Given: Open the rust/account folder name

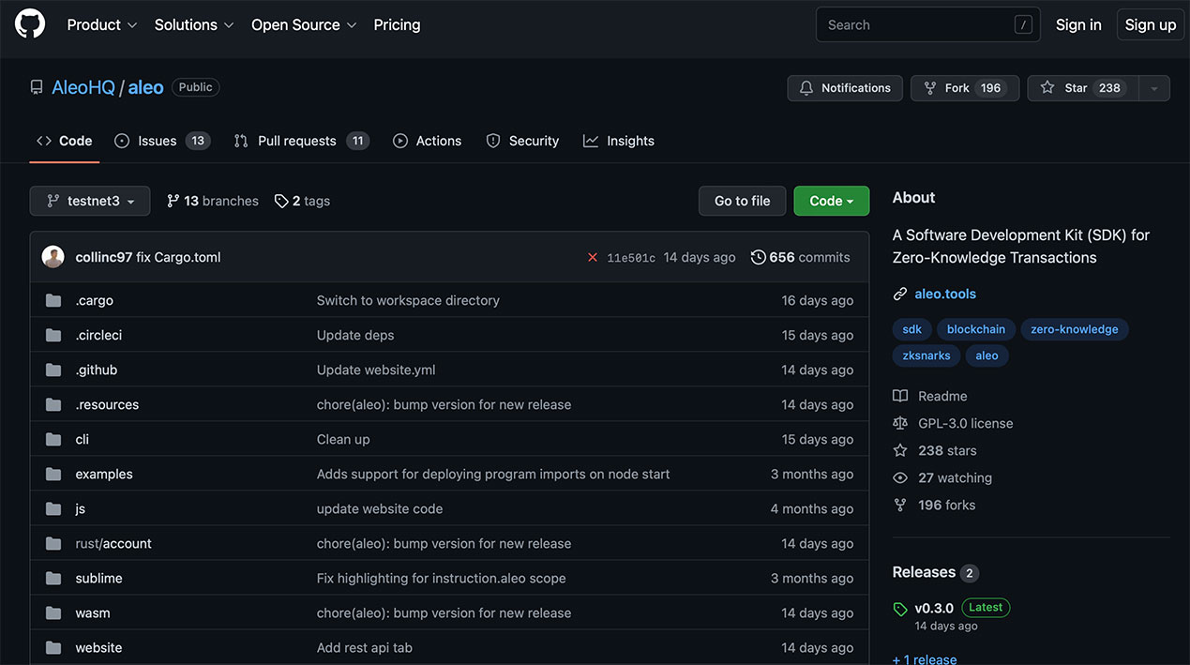Looking at the screenshot, I should 113,543.
